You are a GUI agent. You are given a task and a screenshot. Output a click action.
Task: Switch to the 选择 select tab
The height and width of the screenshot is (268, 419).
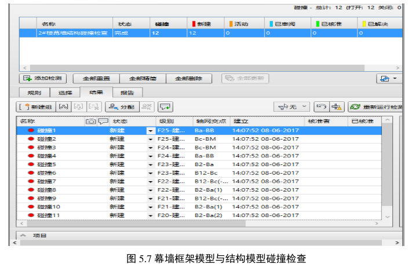point(65,93)
